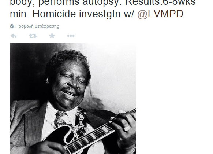Reply to the tweet using arrow icon
Screen dimensions: 213x154
pos(14,36)
